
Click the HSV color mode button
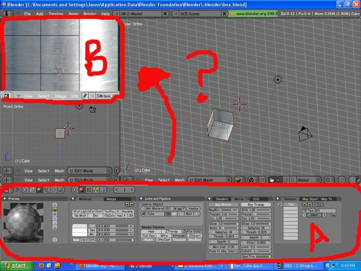(x=84, y=240)
